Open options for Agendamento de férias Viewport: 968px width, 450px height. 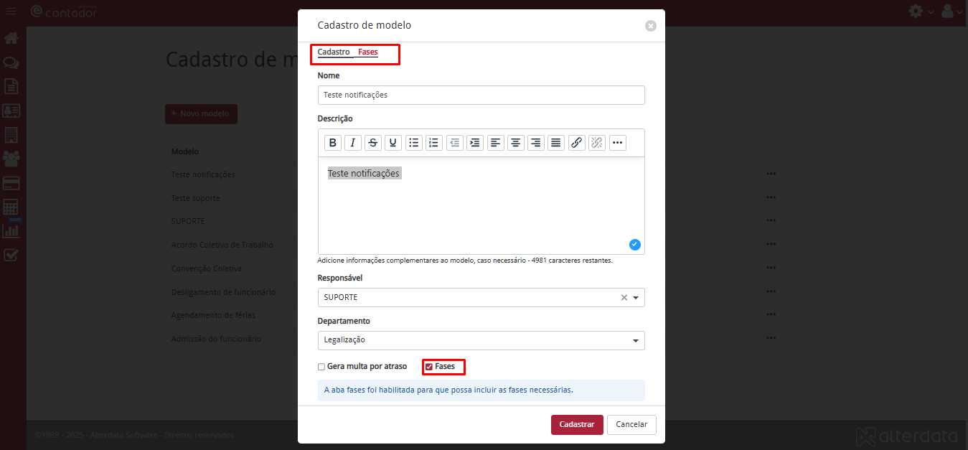click(x=771, y=314)
